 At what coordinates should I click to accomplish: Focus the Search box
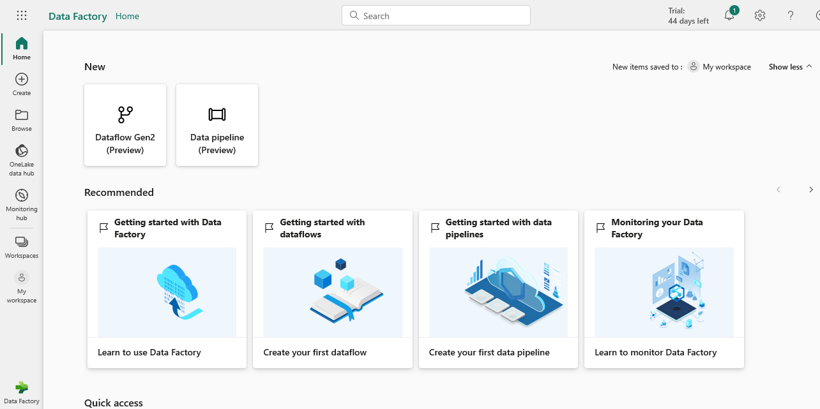(x=436, y=16)
